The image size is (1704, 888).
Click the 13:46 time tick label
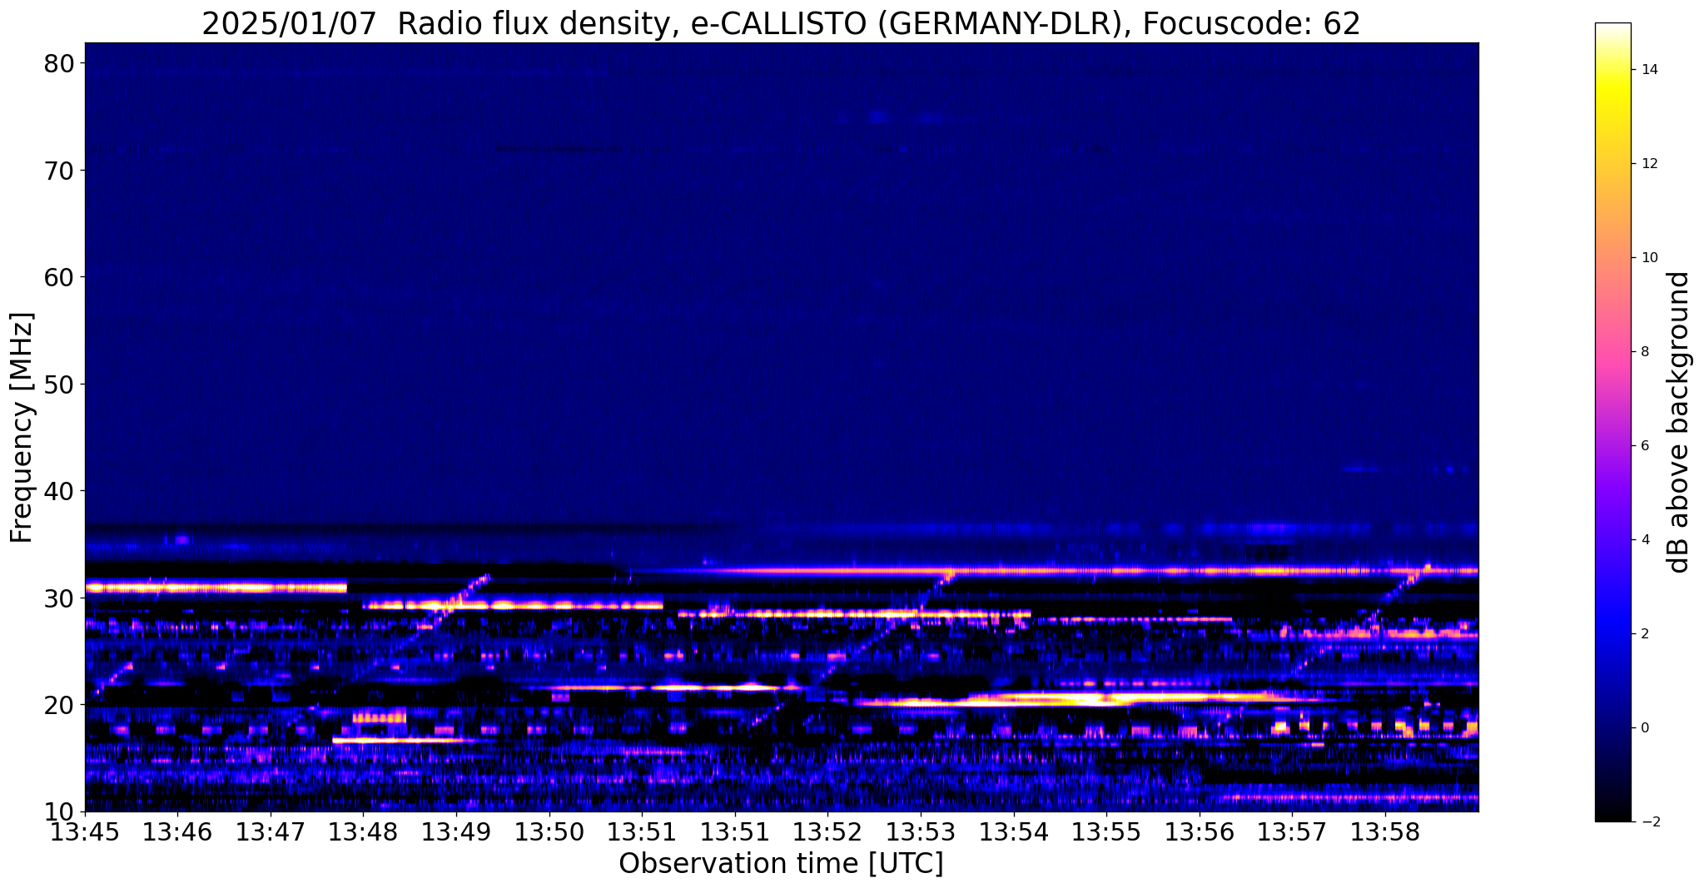point(178,832)
